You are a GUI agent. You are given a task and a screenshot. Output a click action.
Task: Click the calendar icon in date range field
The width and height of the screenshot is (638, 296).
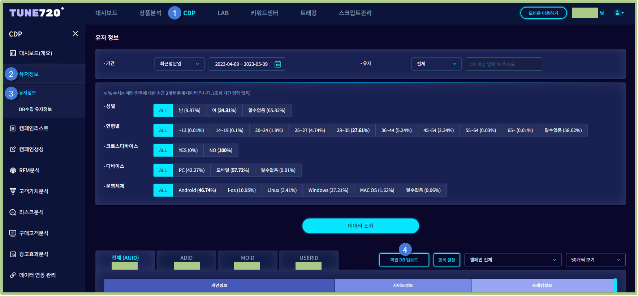[277, 64]
